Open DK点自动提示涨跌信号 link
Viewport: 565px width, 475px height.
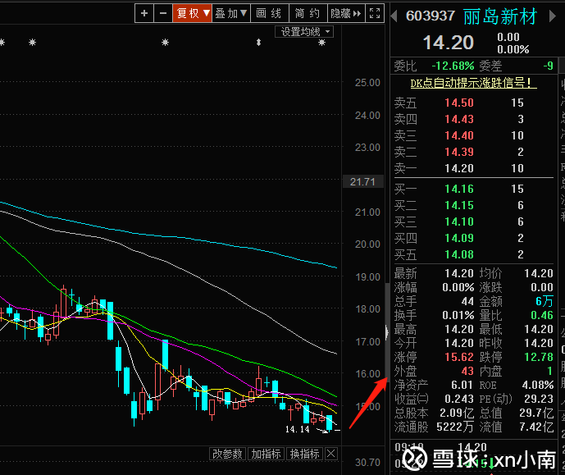tap(473, 83)
